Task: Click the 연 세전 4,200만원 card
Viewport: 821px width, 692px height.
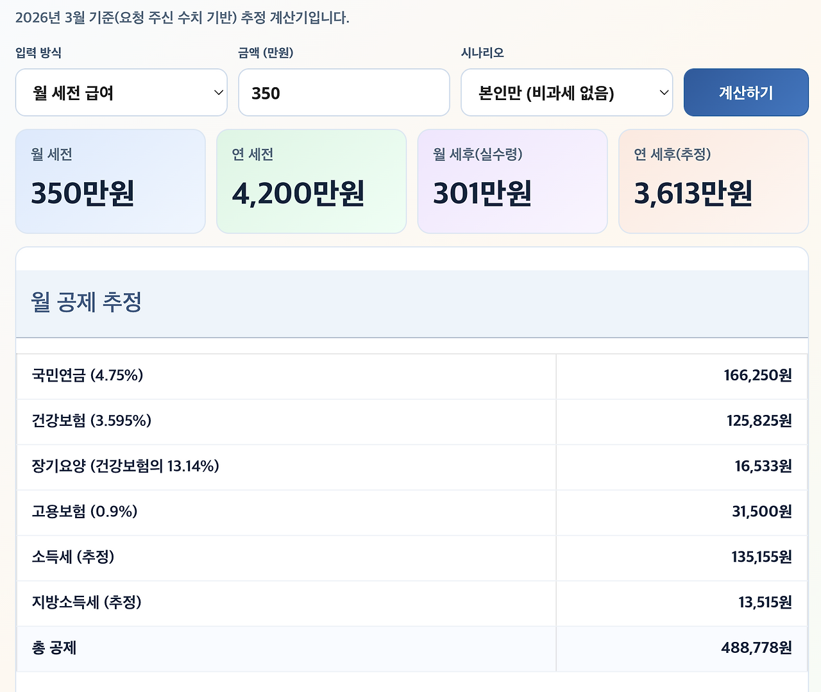Action: 311,181
